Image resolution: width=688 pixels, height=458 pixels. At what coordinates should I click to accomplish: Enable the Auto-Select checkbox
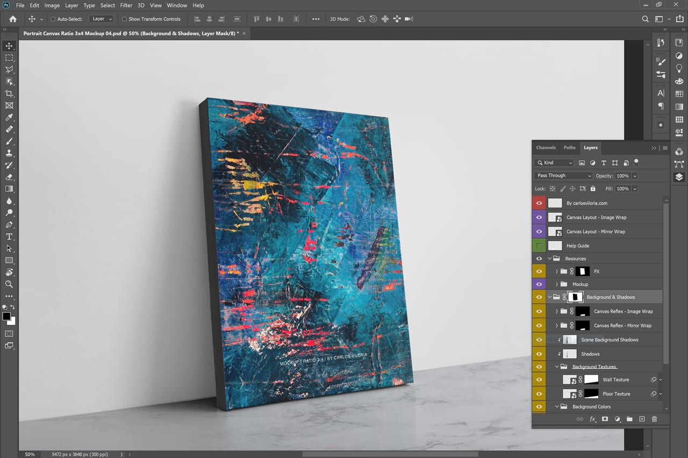[x=53, y=19]
